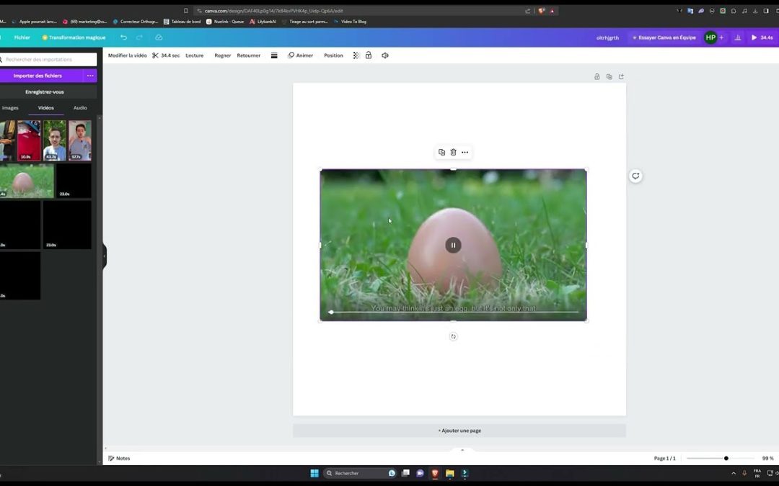The image size is (779, 486).
Task: Open line style three-bars icon in toolbar
Action: coord(274,55)
